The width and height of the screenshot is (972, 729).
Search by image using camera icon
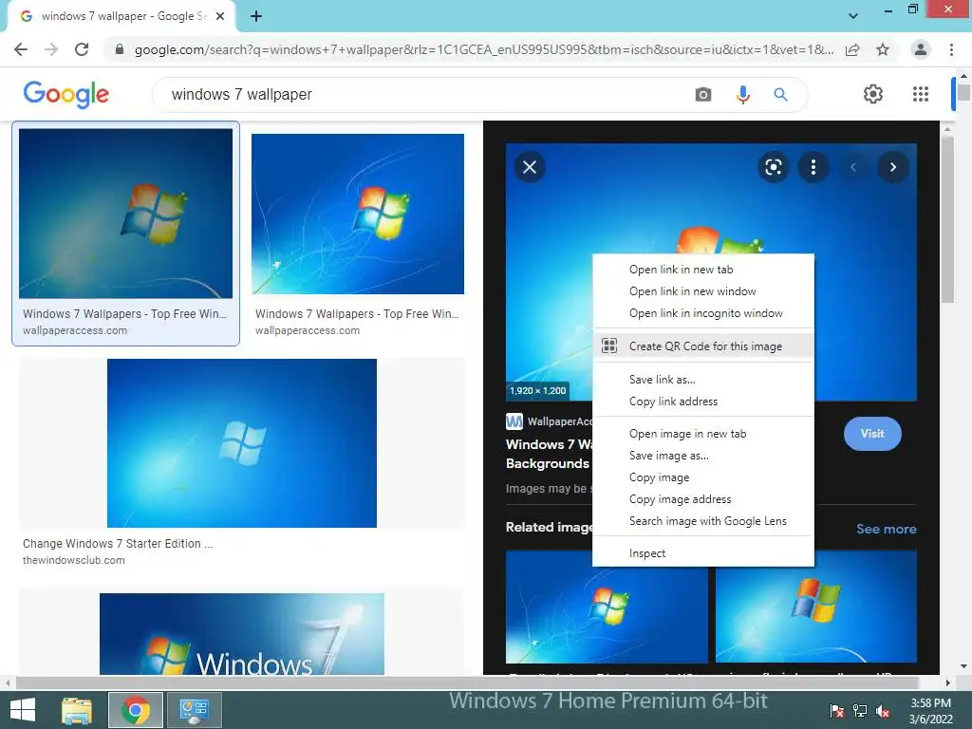tap(703, 94)
